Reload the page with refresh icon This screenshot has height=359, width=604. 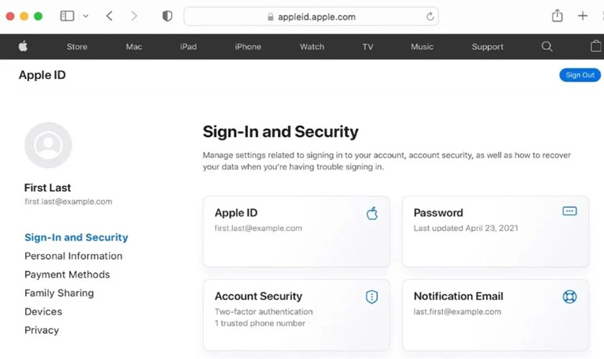coord(430,17)
